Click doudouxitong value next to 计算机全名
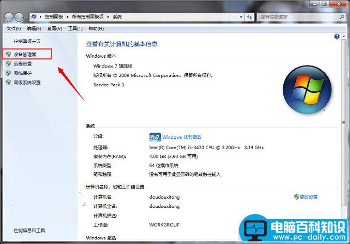The width and height of the screenshot is (350, 244). click(164, 206)
